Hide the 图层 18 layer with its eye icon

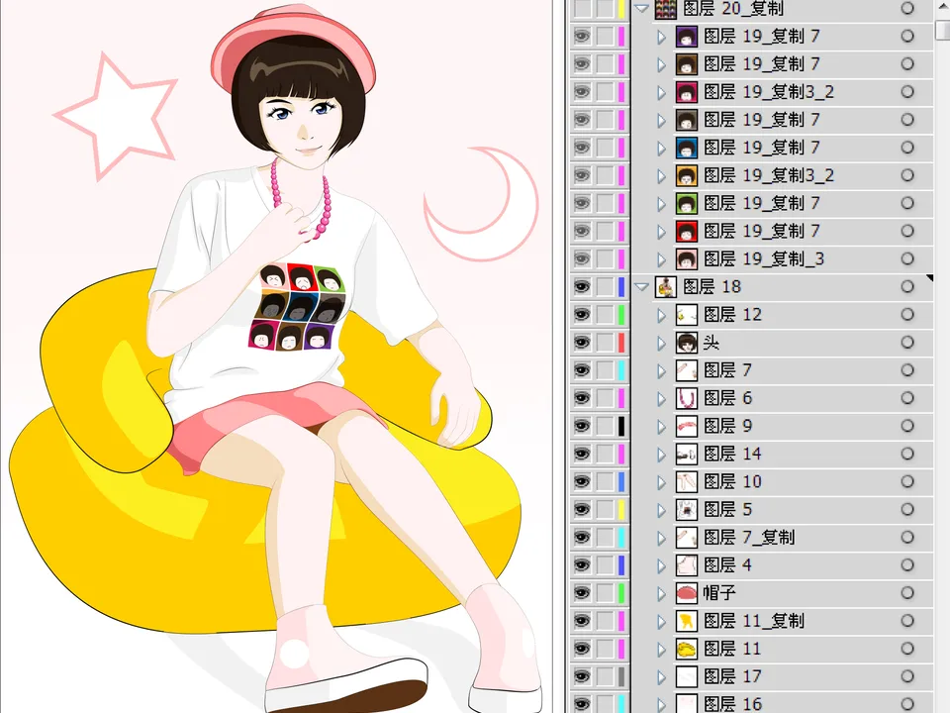[x=583, y=286]
